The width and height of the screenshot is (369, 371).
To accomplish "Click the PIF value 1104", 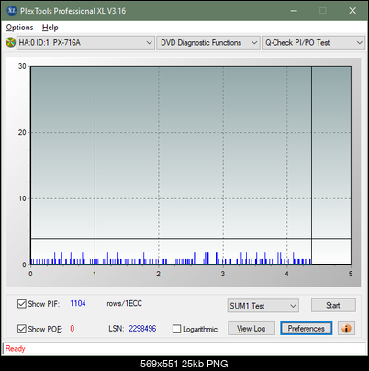I will coord(78,303).
